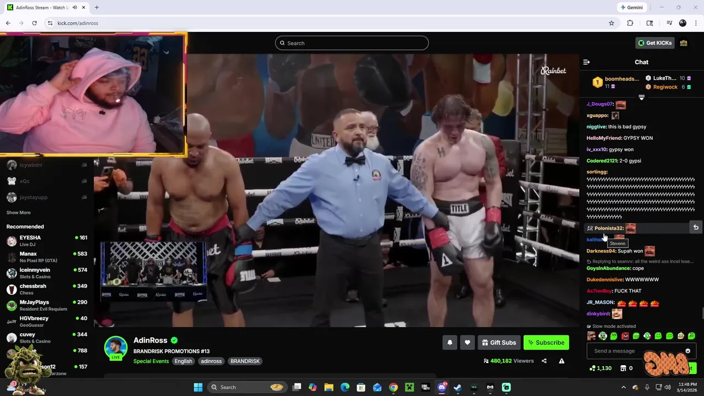Screen dimensions: 704x396
Task: Collapse the chat panel using arrow icon
Action: pyautogui.click(x=586, y=62)
